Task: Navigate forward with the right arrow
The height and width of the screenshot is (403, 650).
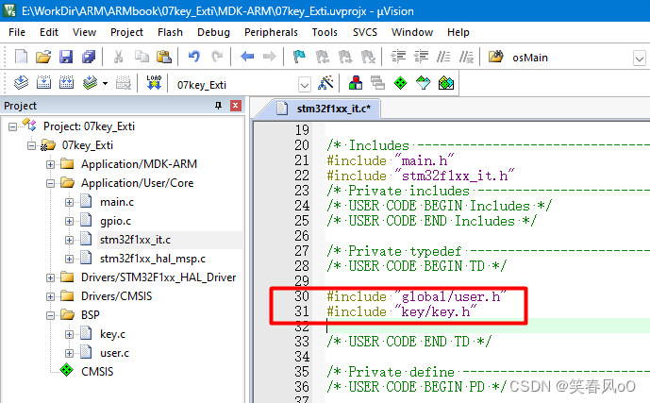Action: click(270, 56)
